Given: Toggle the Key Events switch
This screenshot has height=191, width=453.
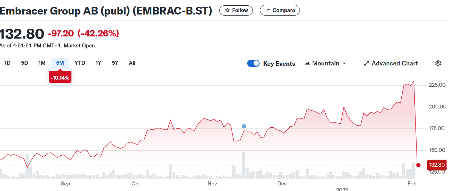Looking at the screenshot, I should 253,63.
